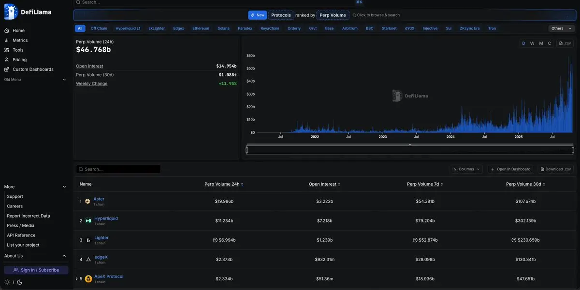This screenshot has width=580, height=290.
Task: Select weekly W chart interval
Action: (532, 43)
